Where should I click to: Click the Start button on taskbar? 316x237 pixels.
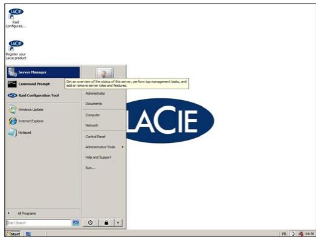13,234
